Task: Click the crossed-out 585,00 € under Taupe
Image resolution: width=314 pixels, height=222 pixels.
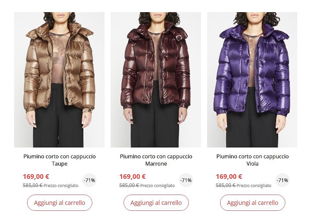Action: tap(33, 185)
